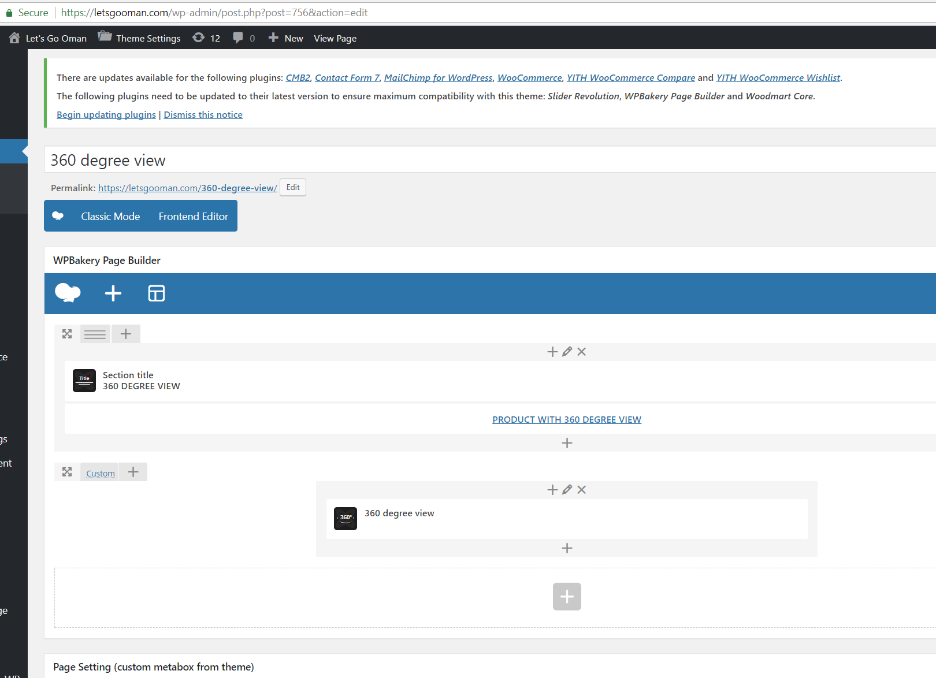Move Custom row using arrows icon

[x=67, y=472]
